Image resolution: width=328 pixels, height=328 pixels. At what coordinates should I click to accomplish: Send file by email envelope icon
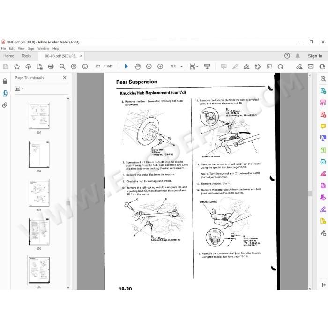coord(311,67)
